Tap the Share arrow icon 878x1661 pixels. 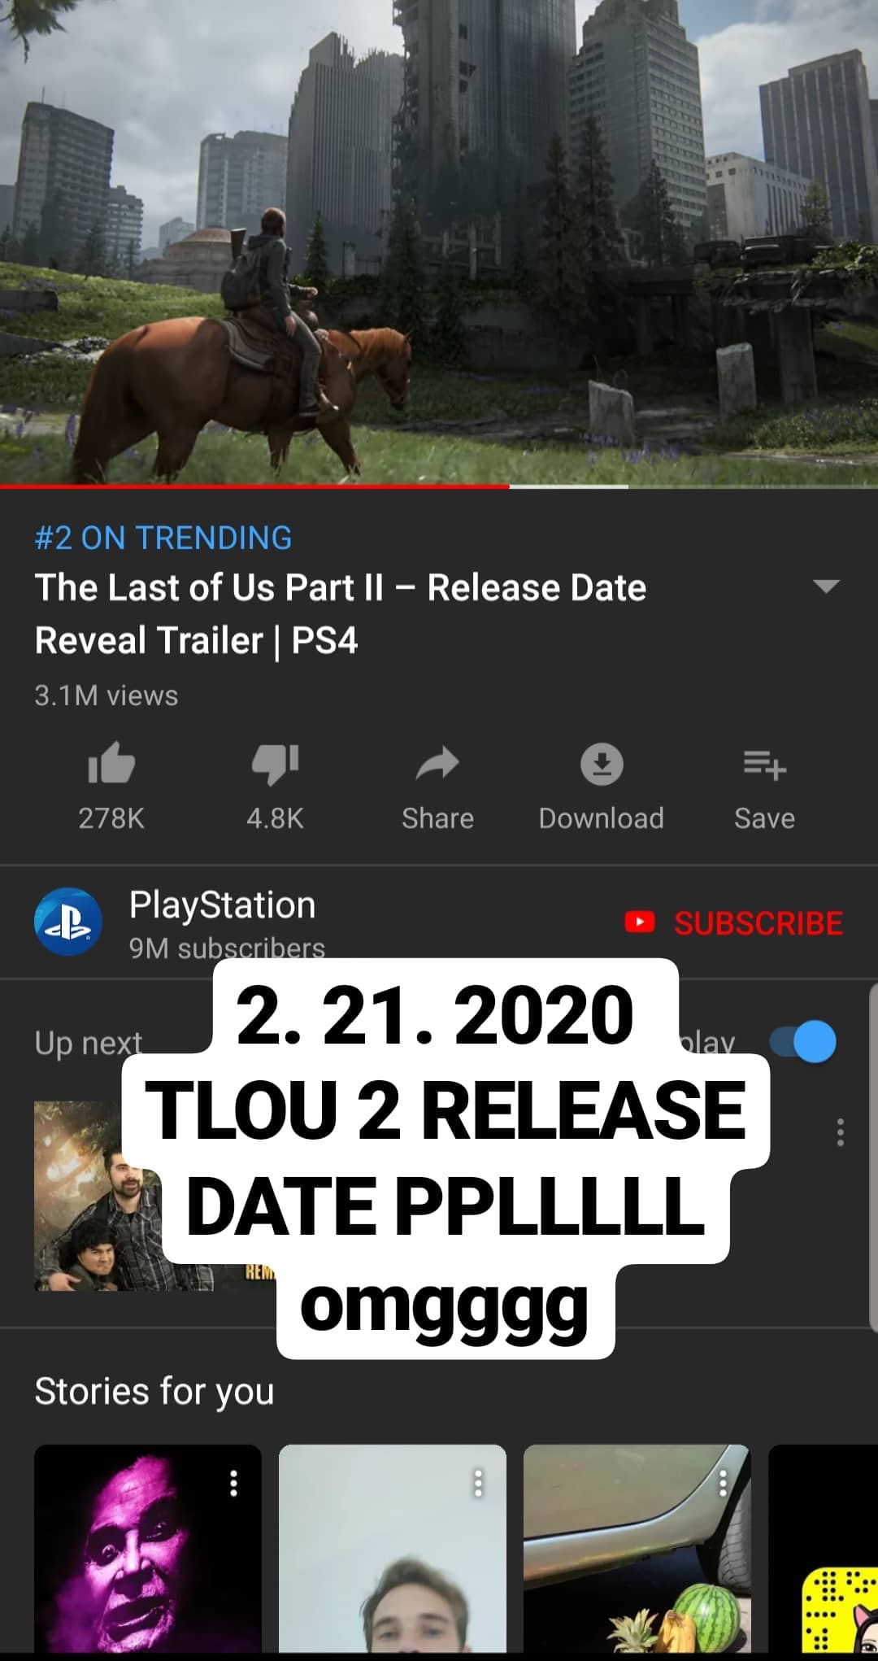click(437, 764)
